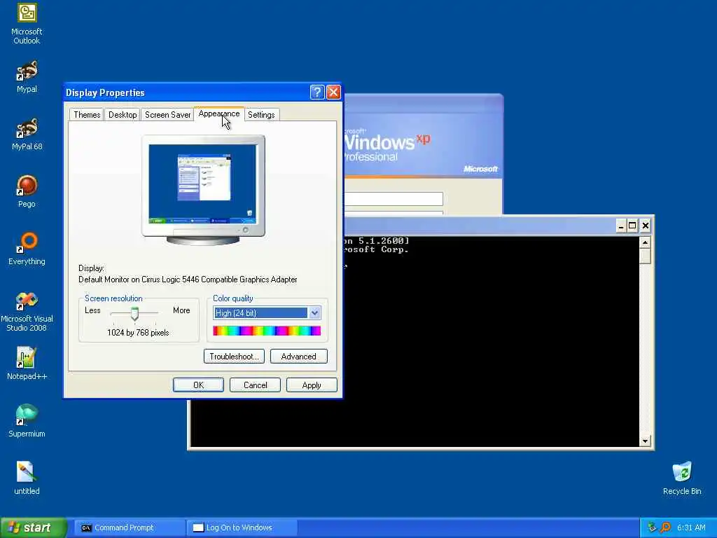Click the Screen resolution slider handle
Screen dimensions: 717x538
tap(134, 313)
